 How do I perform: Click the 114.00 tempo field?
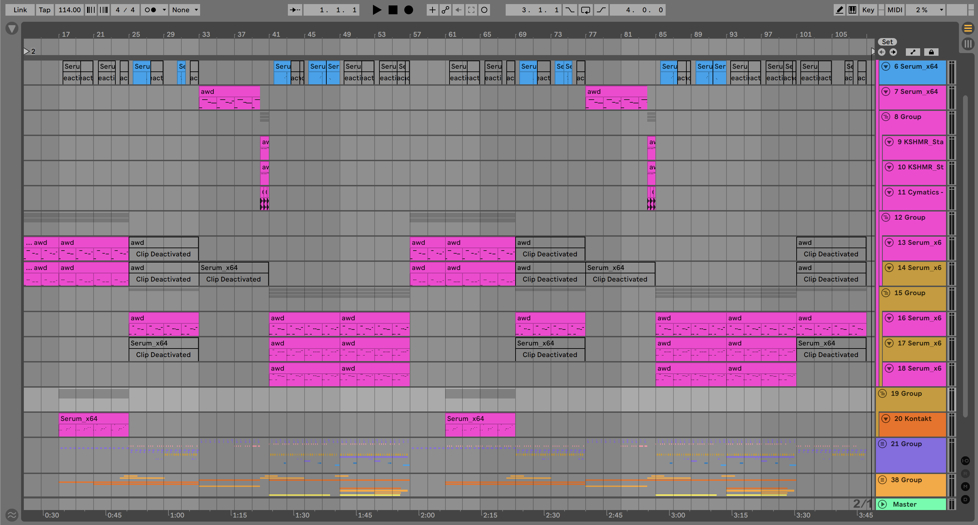(x=69, y=10)
